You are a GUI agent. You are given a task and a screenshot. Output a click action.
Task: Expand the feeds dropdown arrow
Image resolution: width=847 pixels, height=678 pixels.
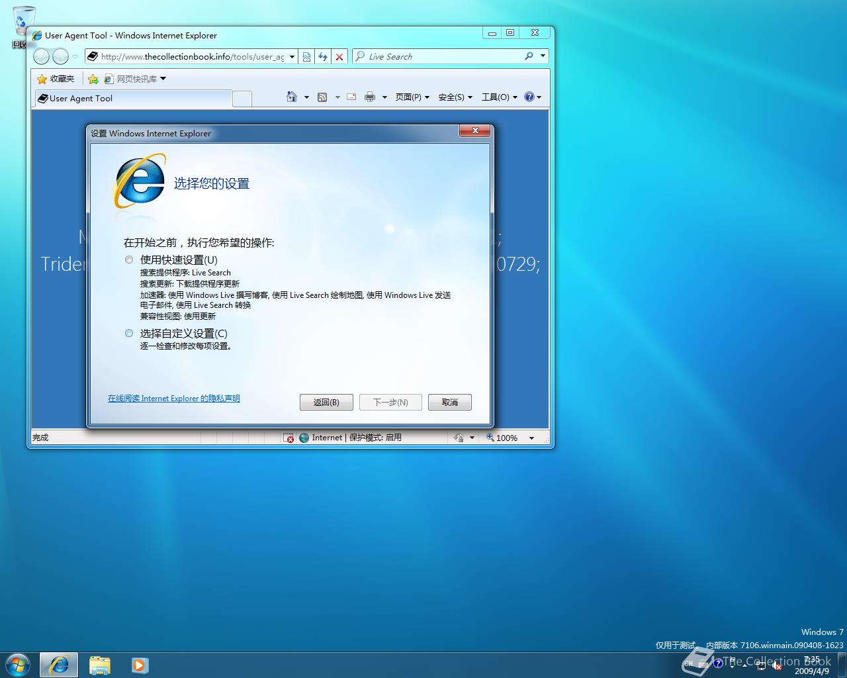coord(337,97)
